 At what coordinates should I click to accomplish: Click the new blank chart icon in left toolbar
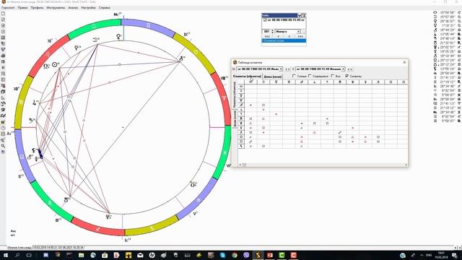(3, 14)
